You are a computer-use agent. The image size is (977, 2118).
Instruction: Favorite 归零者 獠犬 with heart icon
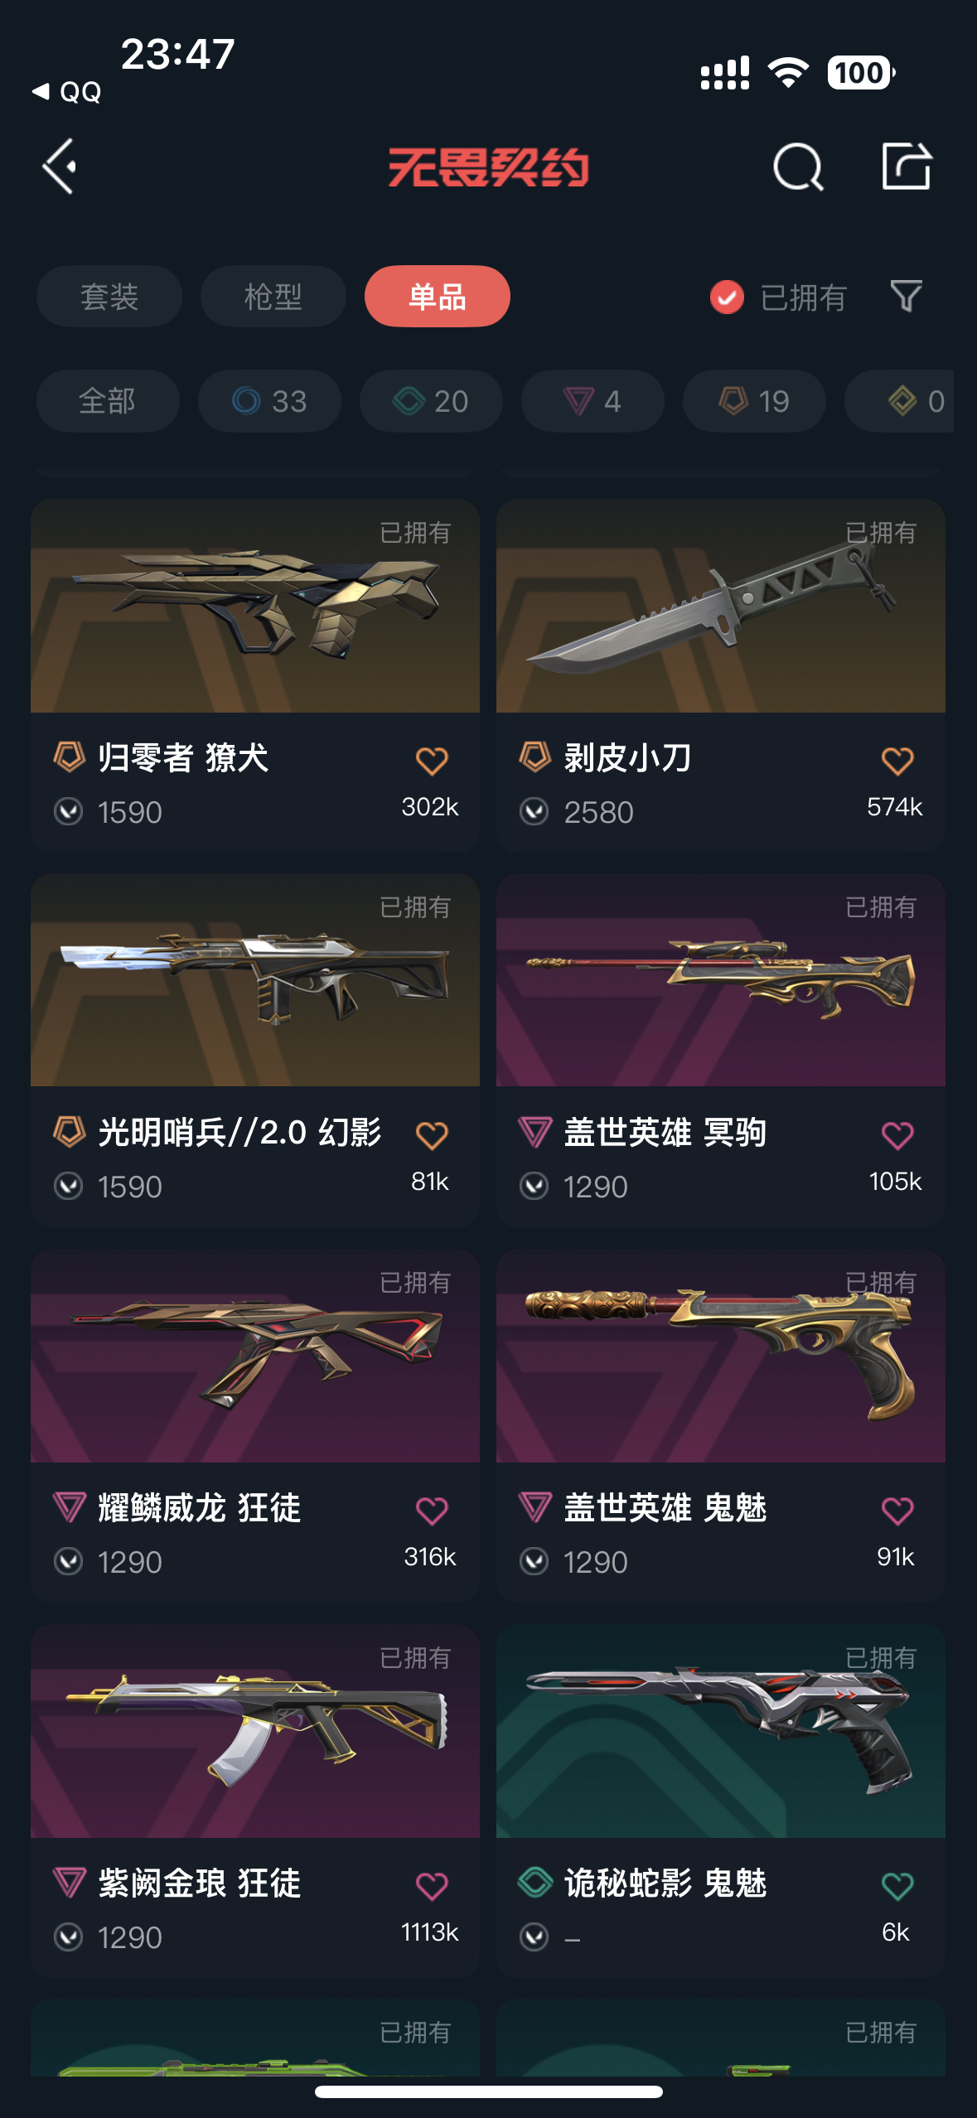[x=432, y=761]
